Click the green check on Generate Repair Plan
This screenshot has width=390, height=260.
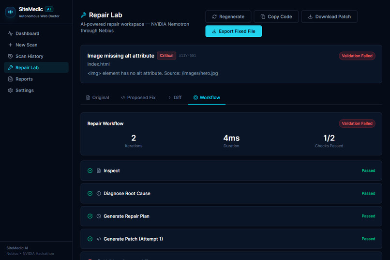[90, 216]
